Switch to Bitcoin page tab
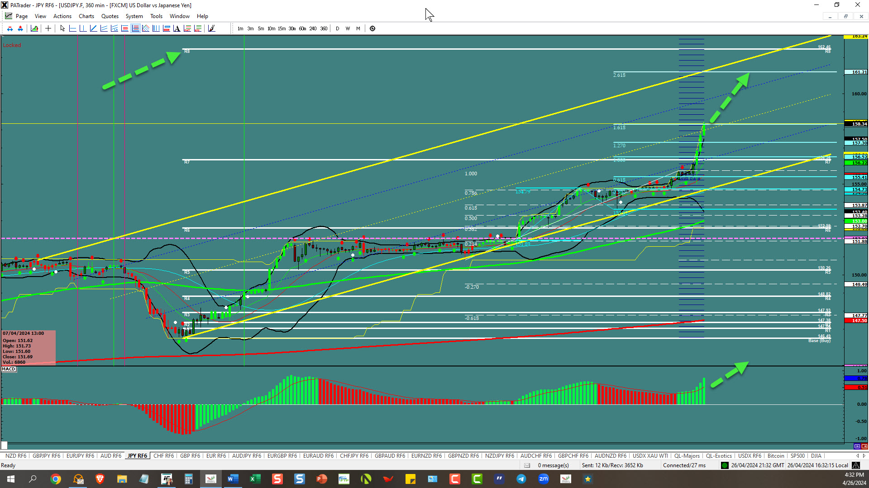This screenshot has width=869, height=488. point(776,456)
